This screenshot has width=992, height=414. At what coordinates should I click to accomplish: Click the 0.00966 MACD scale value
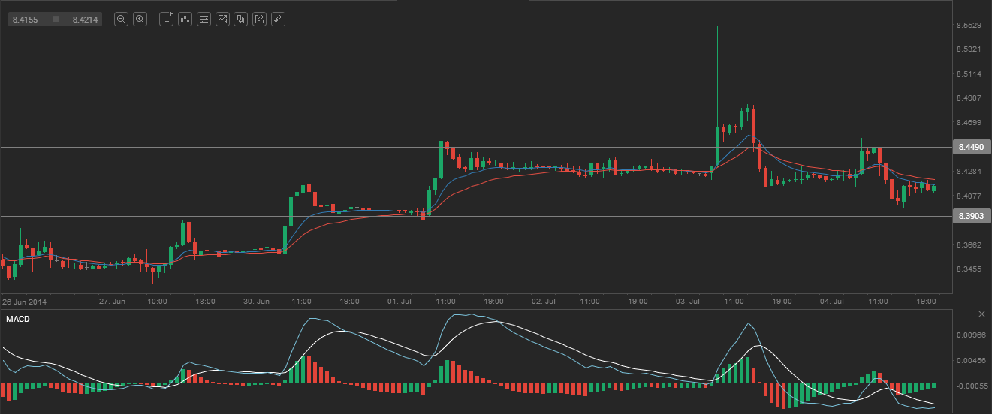click(971, 335)
